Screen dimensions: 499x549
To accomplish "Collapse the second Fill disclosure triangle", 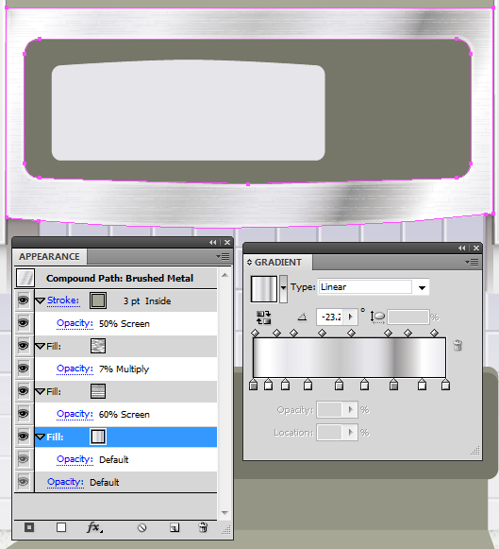I will click(x=41, y=391).
